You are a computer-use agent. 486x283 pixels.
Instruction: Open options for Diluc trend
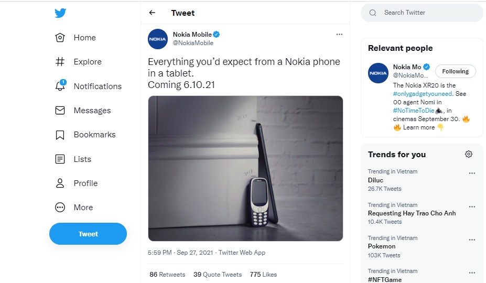tap(472, 173)
